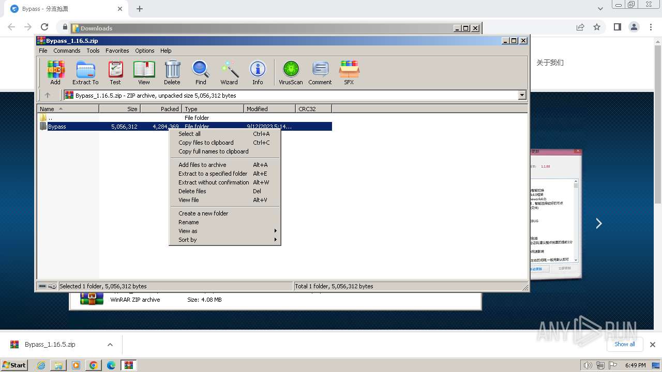This screenshot has width=662, height=372.
Task: Click the Bypass_1.16.5.zip download item
Action: (x=50, y=345)
